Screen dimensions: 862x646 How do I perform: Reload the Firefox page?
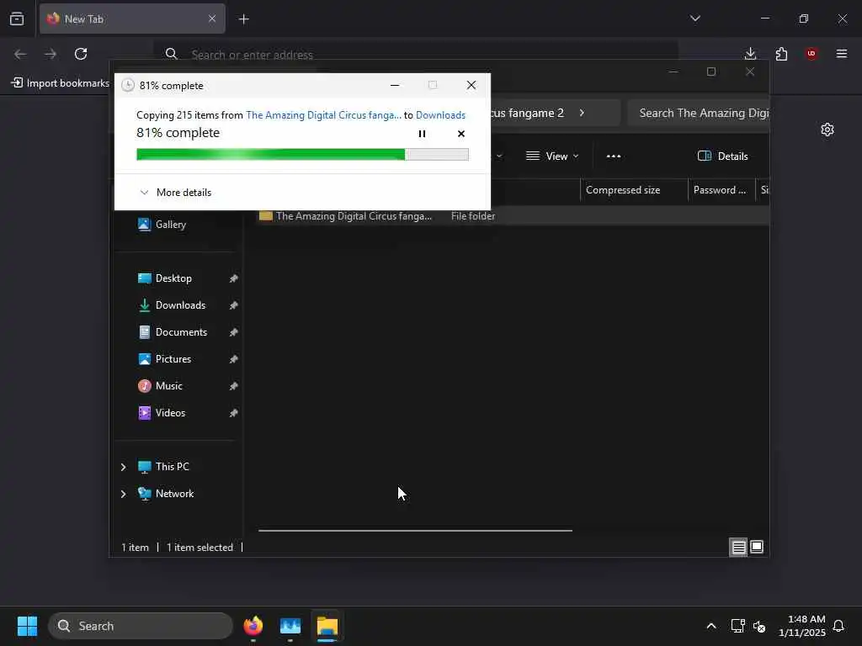(x=81, y=54)
